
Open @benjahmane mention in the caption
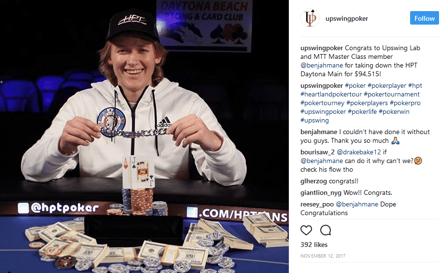click(322, 66)
